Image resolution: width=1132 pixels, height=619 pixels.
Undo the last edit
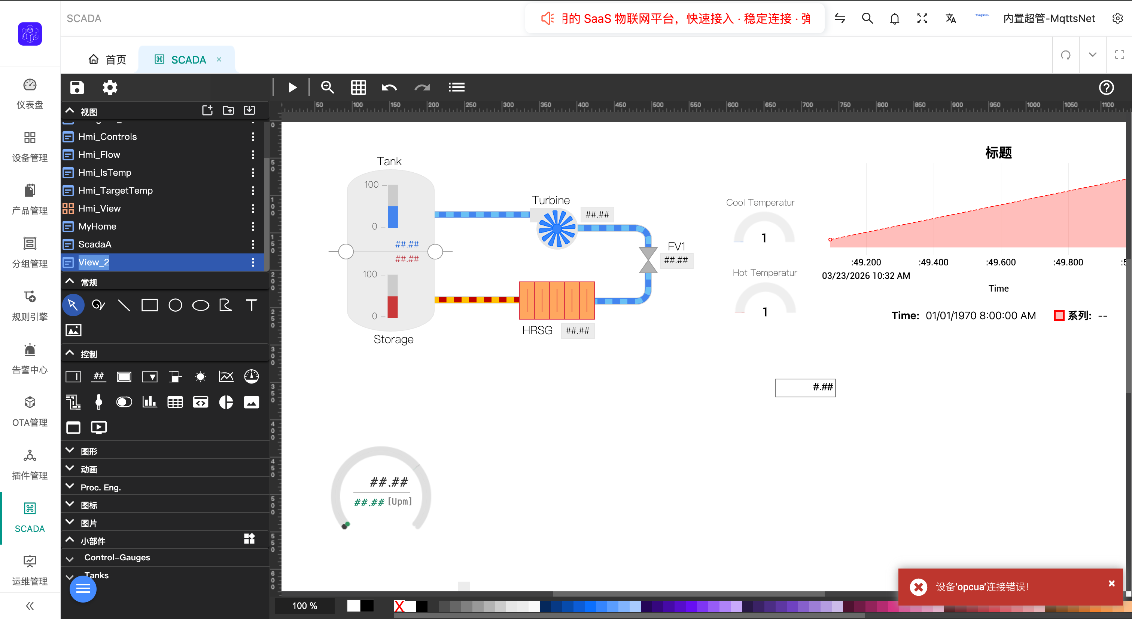[389, 87]
